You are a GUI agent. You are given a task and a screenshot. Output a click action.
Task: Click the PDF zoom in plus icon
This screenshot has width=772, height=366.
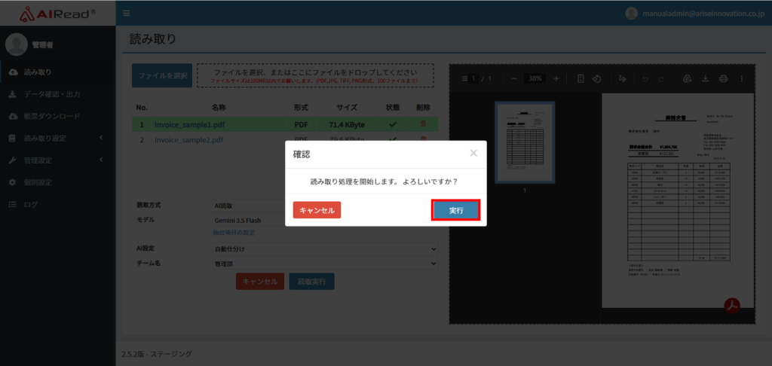pos(556,78)
